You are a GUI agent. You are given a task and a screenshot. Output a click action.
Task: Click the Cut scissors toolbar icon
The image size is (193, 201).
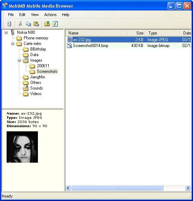[x=20, y=24]
